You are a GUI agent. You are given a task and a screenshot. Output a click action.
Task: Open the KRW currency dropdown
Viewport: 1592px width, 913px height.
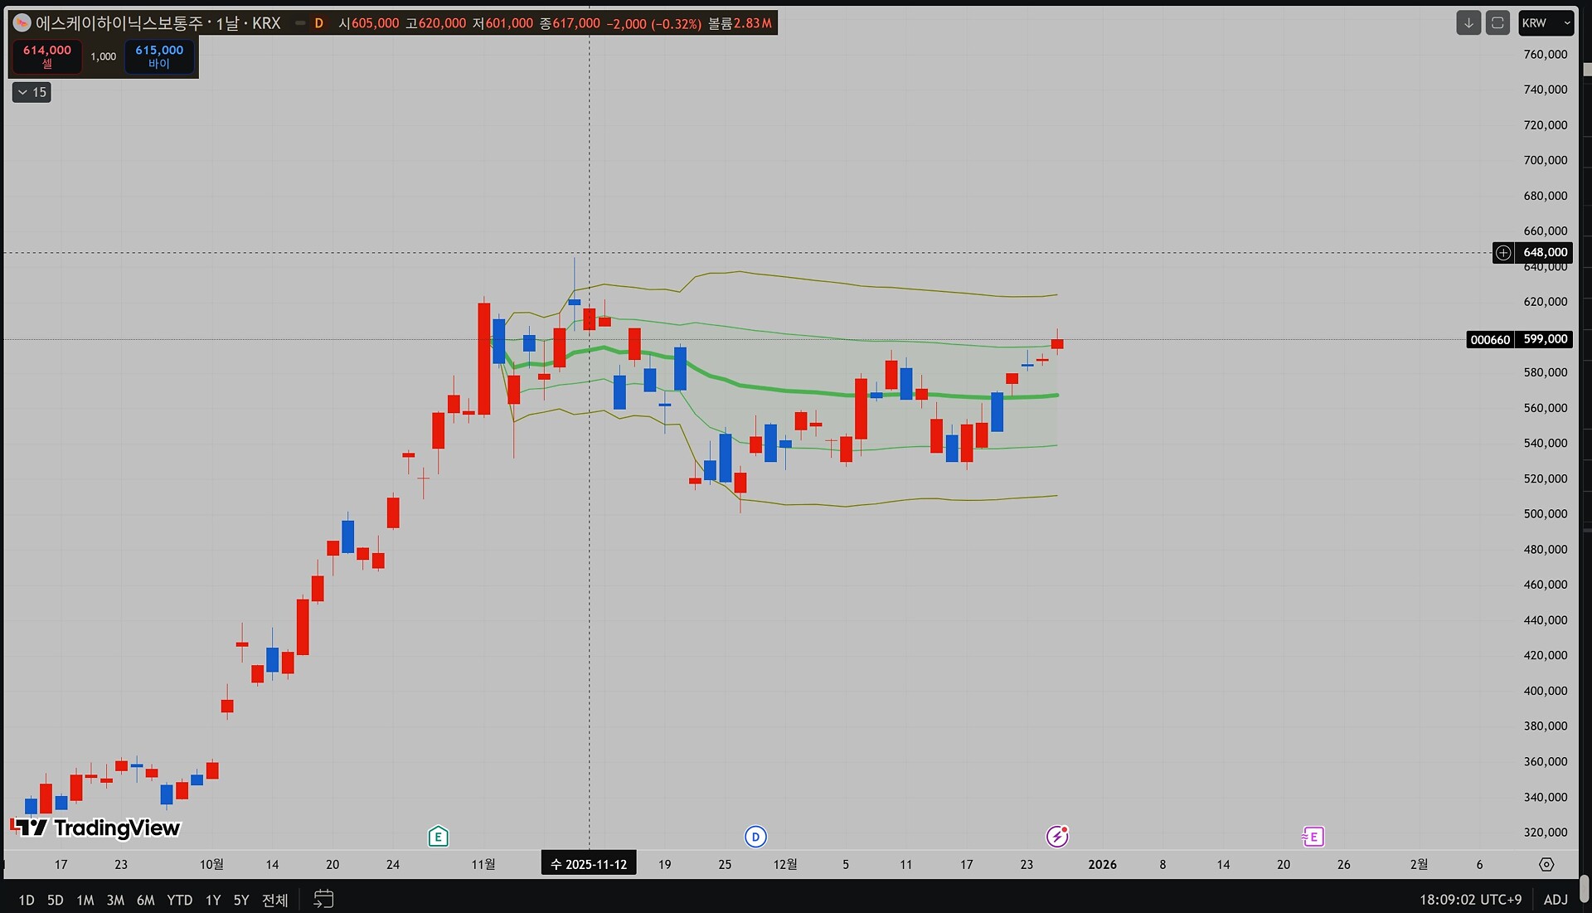tap(1546, 23)
